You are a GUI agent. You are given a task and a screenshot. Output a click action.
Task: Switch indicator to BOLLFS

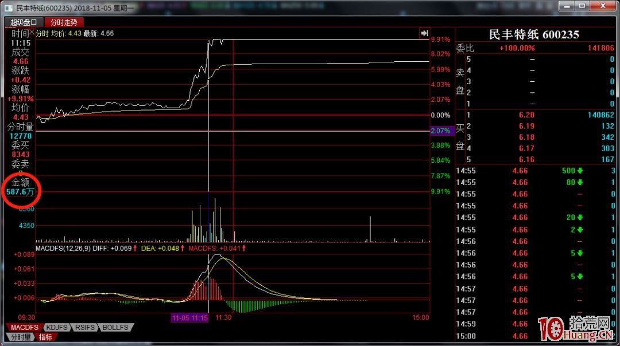(x=115, y=328)
